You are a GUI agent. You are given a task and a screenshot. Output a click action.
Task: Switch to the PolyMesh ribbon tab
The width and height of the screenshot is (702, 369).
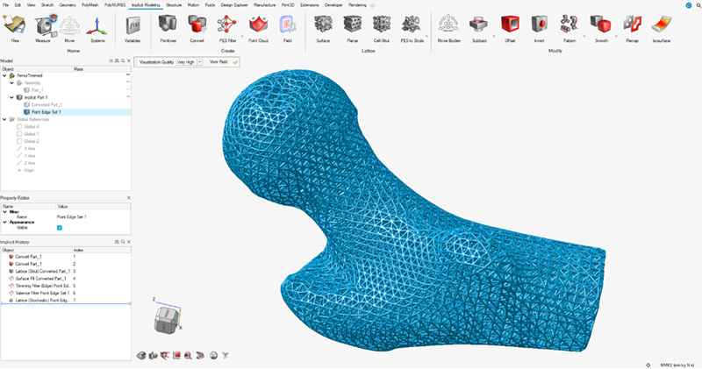90,4
